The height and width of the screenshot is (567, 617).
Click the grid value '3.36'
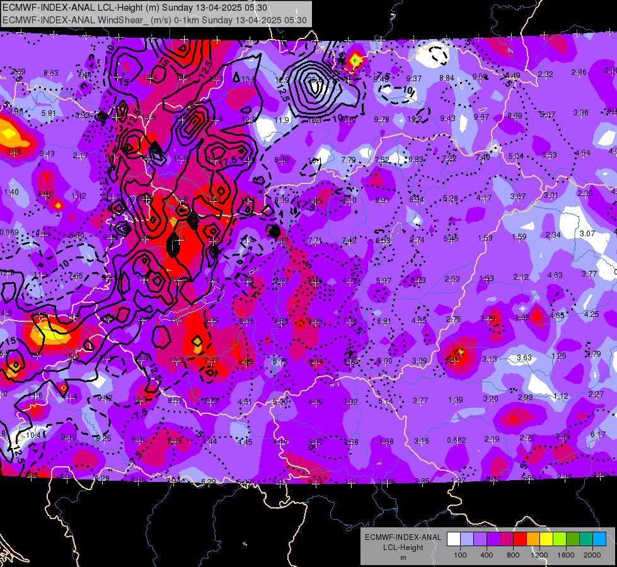[581, 113]
